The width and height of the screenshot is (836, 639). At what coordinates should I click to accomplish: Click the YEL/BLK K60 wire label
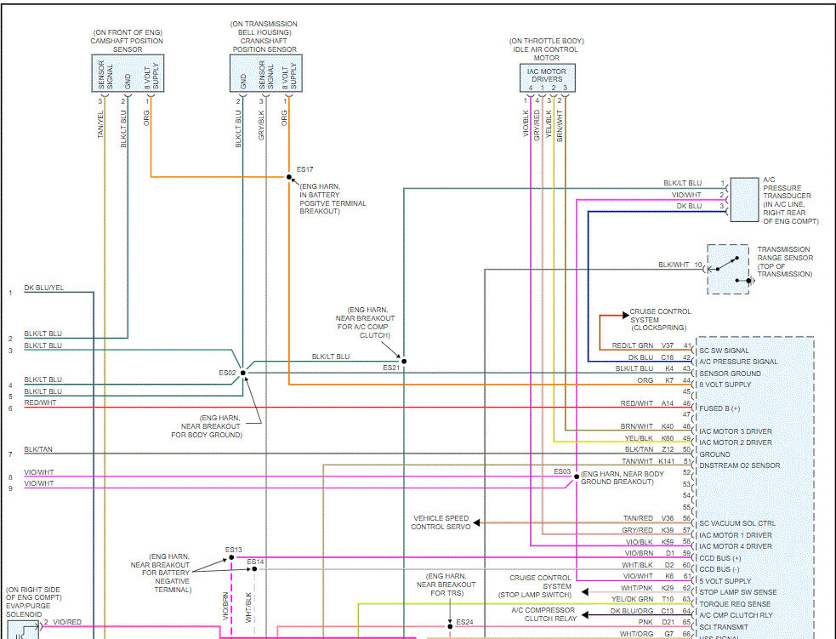650,438
